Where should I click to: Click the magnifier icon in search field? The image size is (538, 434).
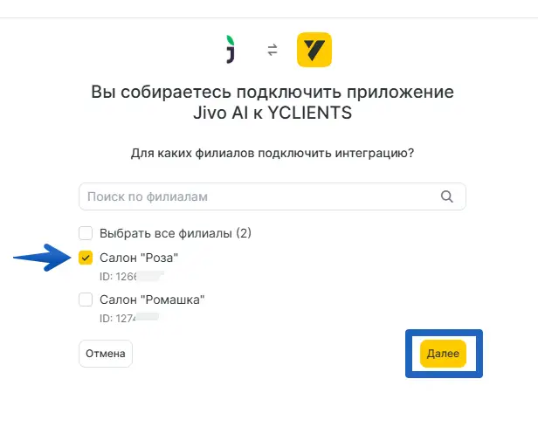tap(447, 196)
